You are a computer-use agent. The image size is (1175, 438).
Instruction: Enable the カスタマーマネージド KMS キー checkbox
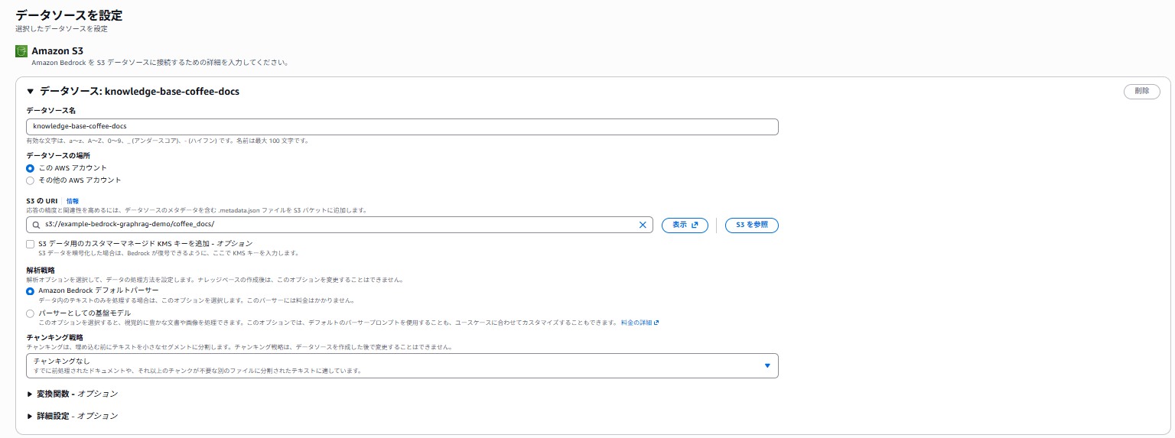pos(30,244)
